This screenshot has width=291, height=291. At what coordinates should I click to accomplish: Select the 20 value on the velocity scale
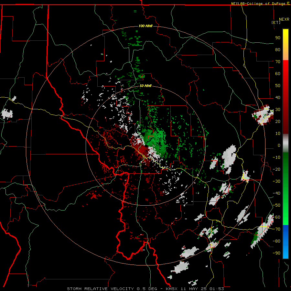click(278, 121)
